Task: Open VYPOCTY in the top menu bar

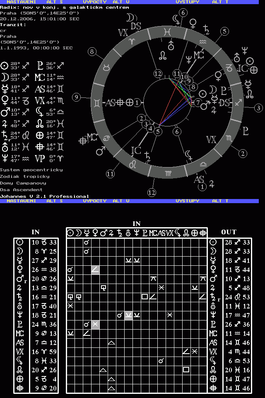Action: pos(95,2)
